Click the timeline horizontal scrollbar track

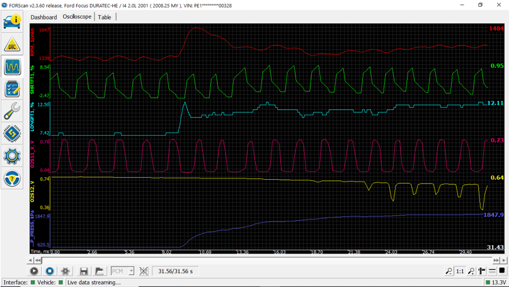(x=265, y=260)
